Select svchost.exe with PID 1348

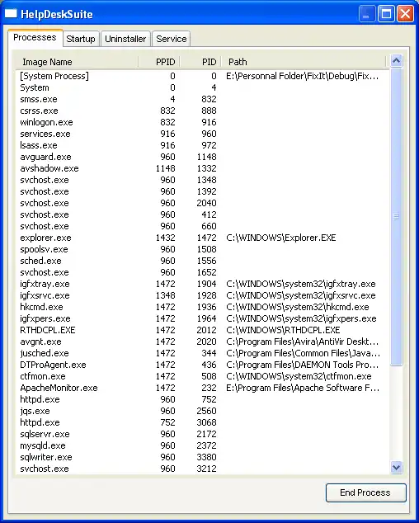coord(202,180)
